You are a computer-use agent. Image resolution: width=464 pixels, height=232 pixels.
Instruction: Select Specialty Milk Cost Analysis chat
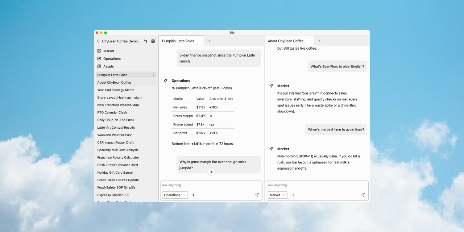pos(118,150)
